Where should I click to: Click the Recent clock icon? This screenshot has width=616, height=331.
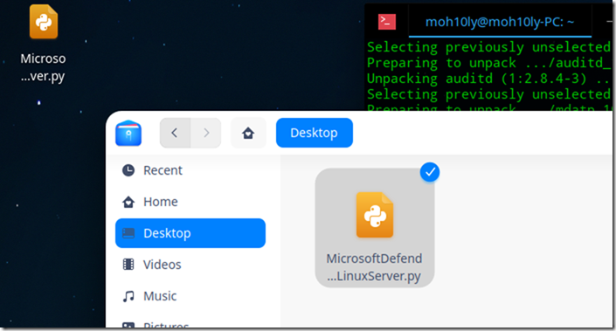pos(128,170)
